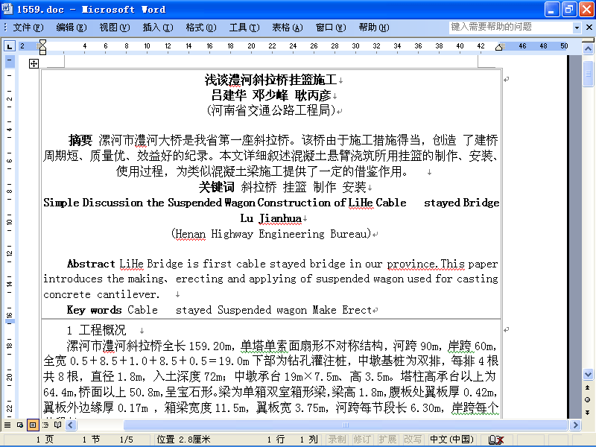Click the bold Key words label
This screenshot has height=447, width=596.
[x=95, y=310]
